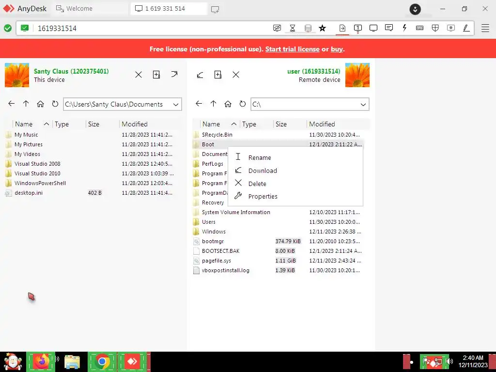Open the file transfer icon in toolbar
Viewport: 496px width, 372px height.
pos(342,28)
